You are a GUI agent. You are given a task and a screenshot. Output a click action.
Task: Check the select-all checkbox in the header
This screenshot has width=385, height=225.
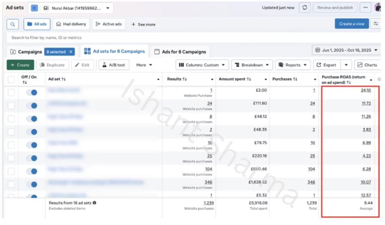pyautogui.click(x=11, y=79)
